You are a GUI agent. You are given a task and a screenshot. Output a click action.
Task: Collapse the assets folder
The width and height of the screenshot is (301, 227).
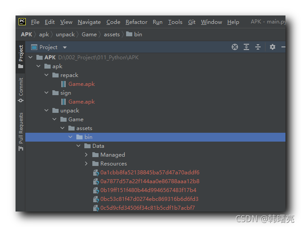63,128
